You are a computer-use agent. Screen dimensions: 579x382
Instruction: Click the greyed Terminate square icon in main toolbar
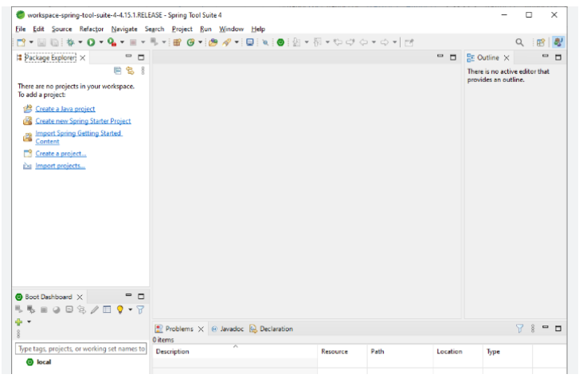click(x=133, y=42)
